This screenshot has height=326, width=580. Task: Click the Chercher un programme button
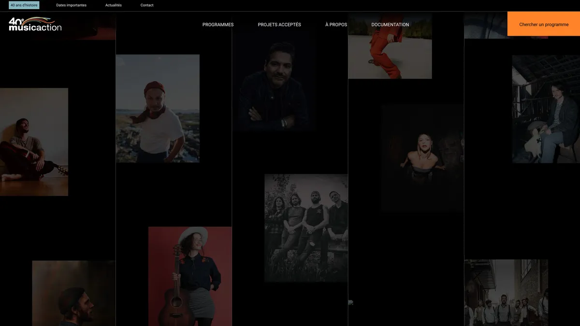[544, 24]
